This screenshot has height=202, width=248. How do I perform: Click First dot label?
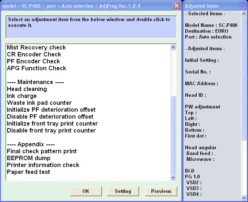click(x=196, y=136)
